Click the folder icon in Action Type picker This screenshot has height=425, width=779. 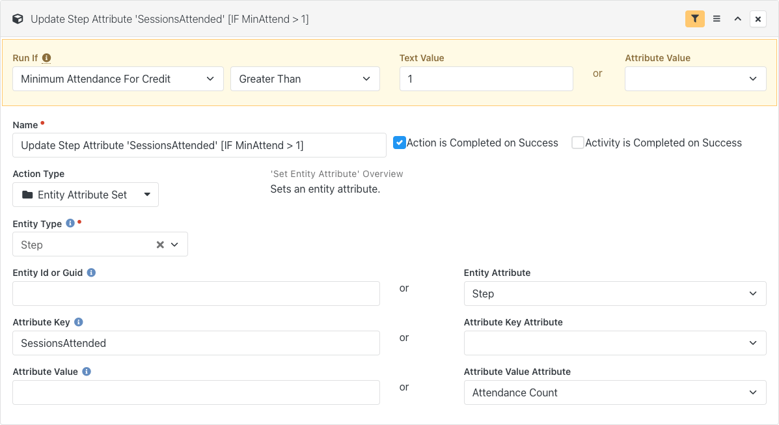(x=27, y=195)
